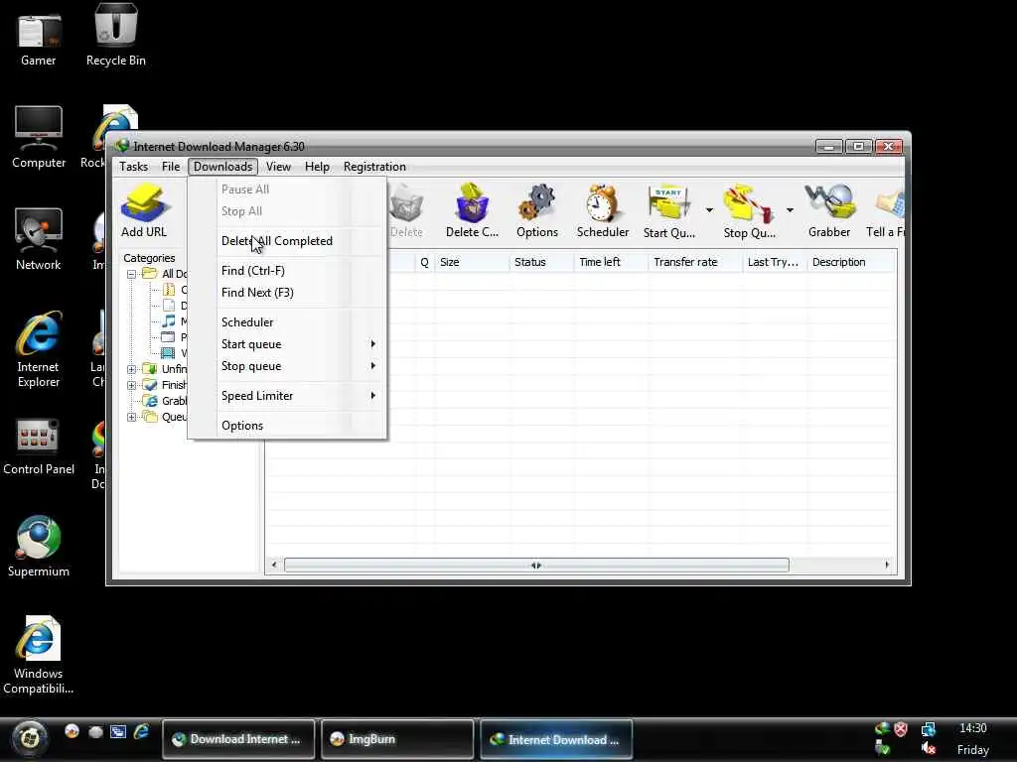Viewport: 1017px width, 762px height.
Task: Close the Downloads menu
Action: (223, 167)
